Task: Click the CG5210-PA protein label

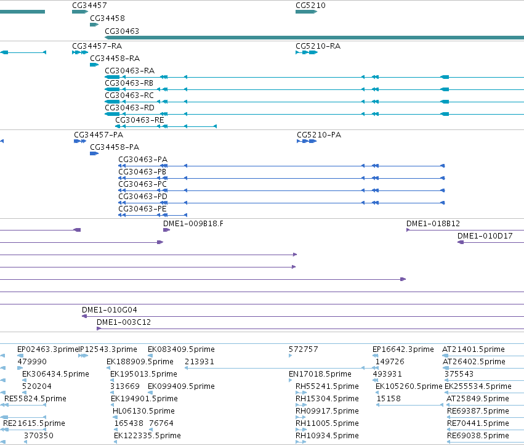Action: pyautogui.click(x=319, y=135)
